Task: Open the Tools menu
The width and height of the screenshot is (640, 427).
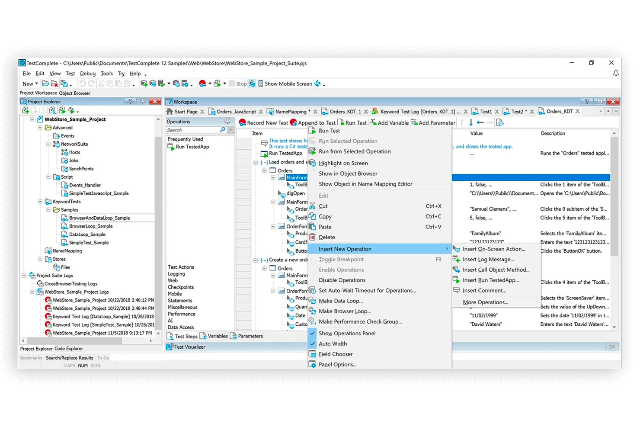Action: 107,74
